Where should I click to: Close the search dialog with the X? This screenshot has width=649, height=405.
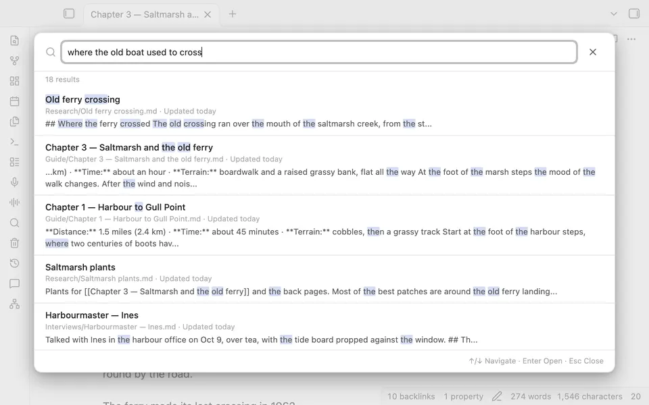click(x=593, y=52)
